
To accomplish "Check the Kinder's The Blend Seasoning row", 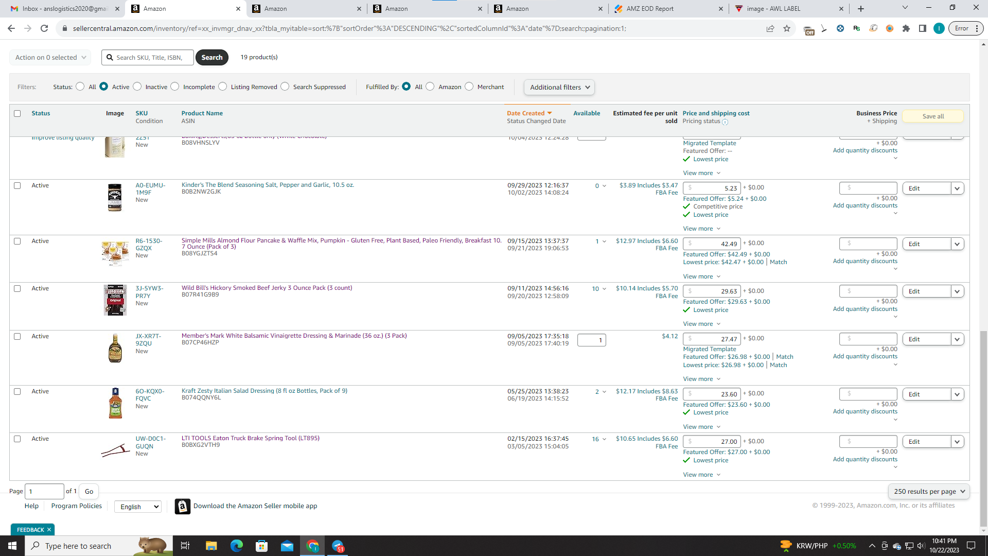I will coord(17,185).
